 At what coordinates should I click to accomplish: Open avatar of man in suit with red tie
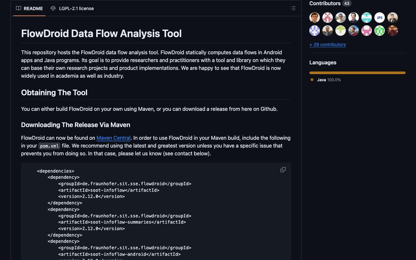pos(354,18)
